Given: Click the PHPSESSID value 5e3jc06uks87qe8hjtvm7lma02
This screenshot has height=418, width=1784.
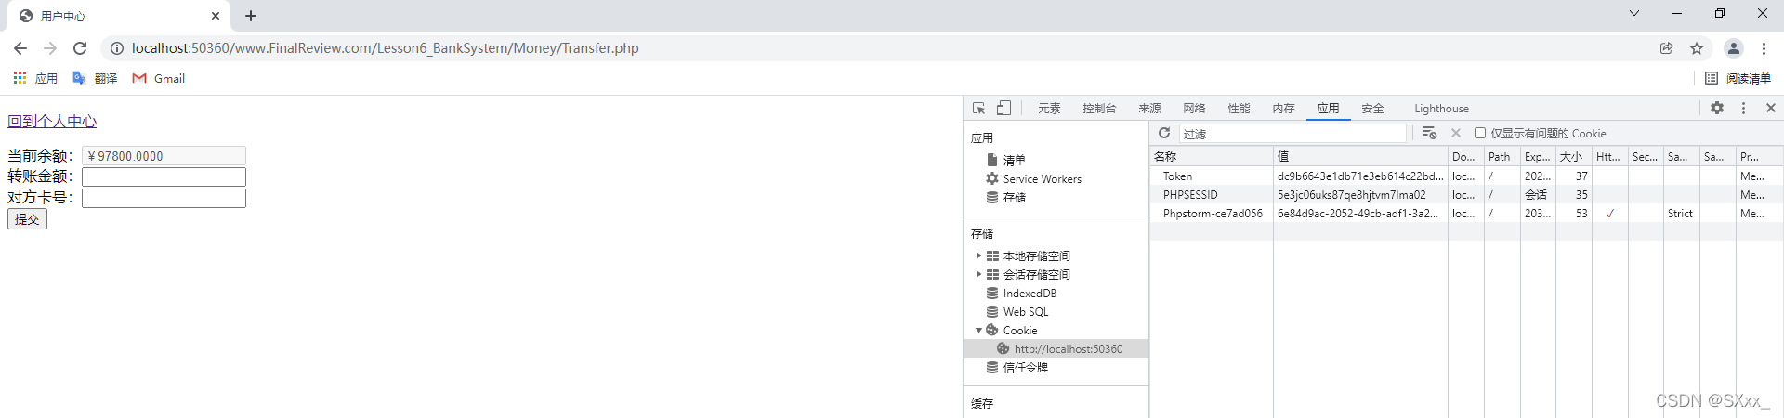Looking at the screenshot, I should click(x=1351, y=195).
